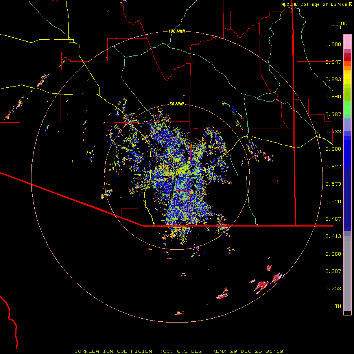Click the 0.840 scale value

pos(333,97)
